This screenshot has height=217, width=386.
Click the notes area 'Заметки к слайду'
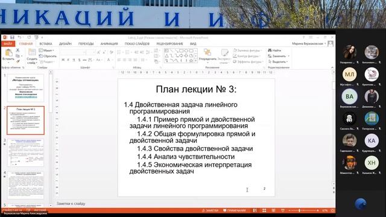click(71, 204)
